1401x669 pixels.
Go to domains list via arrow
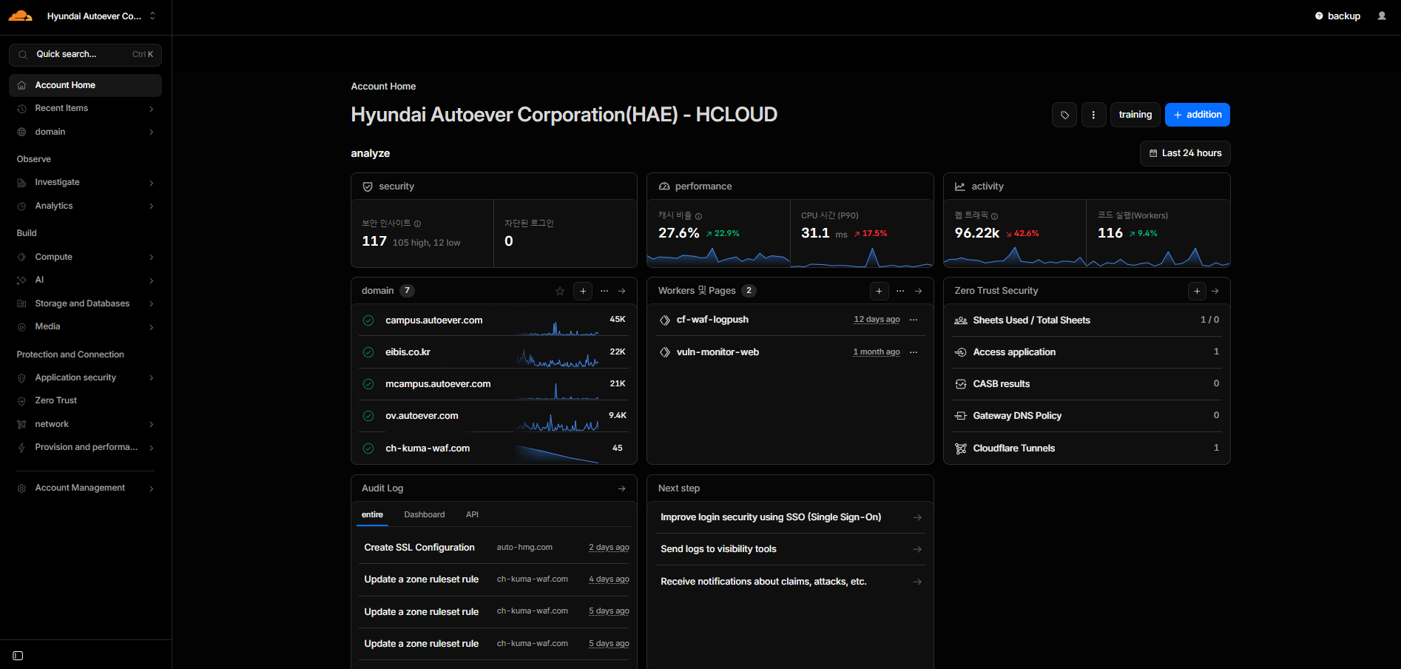click(622, 291)
